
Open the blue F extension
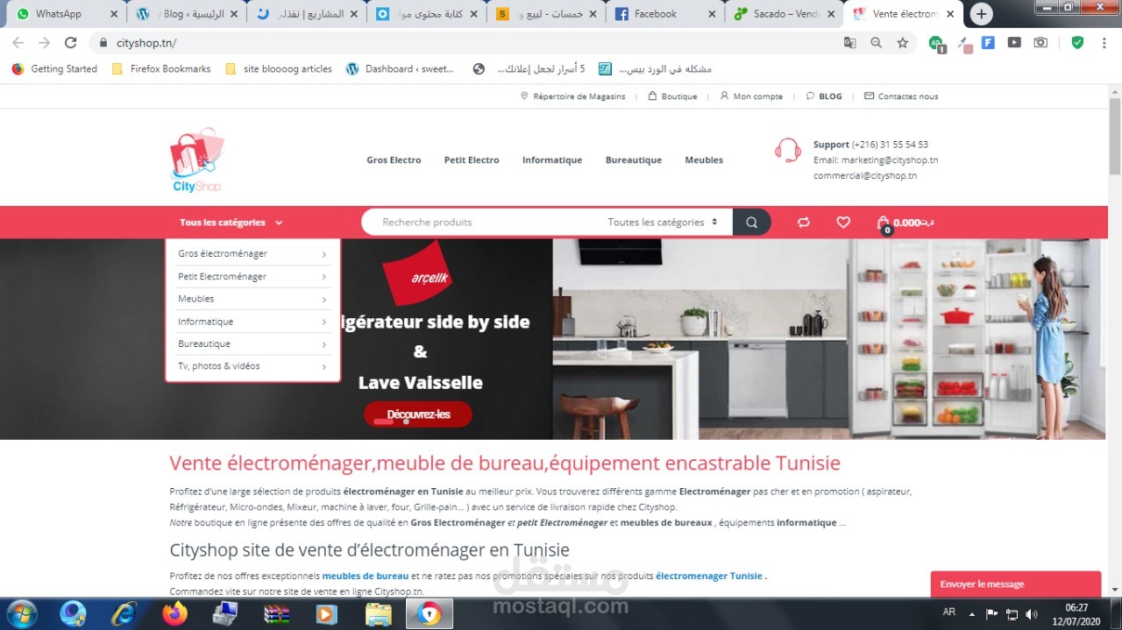coord(988,42)
